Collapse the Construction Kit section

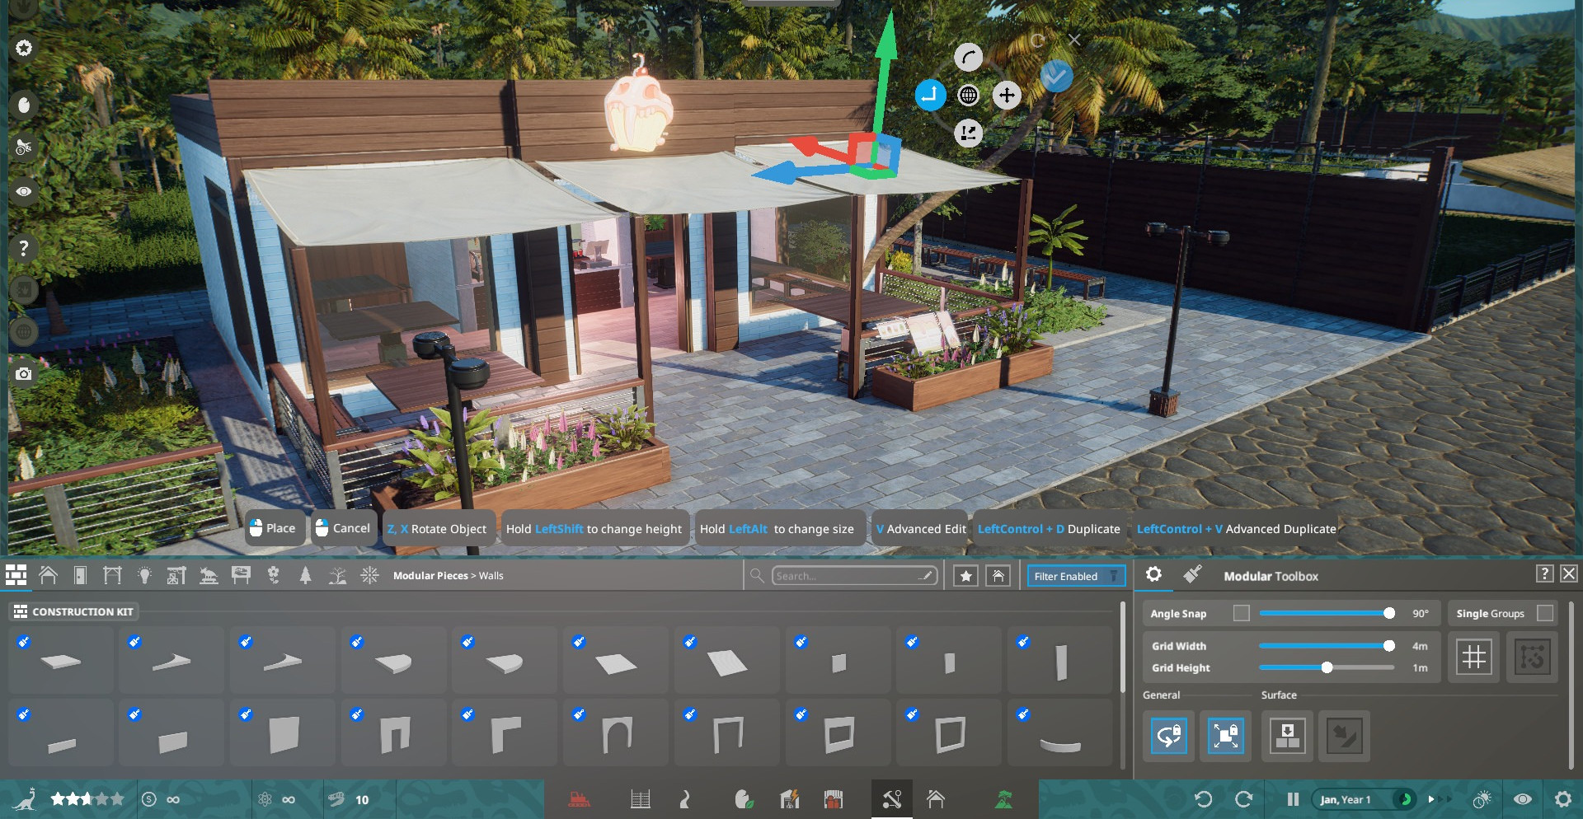click(x=74, y=611)
